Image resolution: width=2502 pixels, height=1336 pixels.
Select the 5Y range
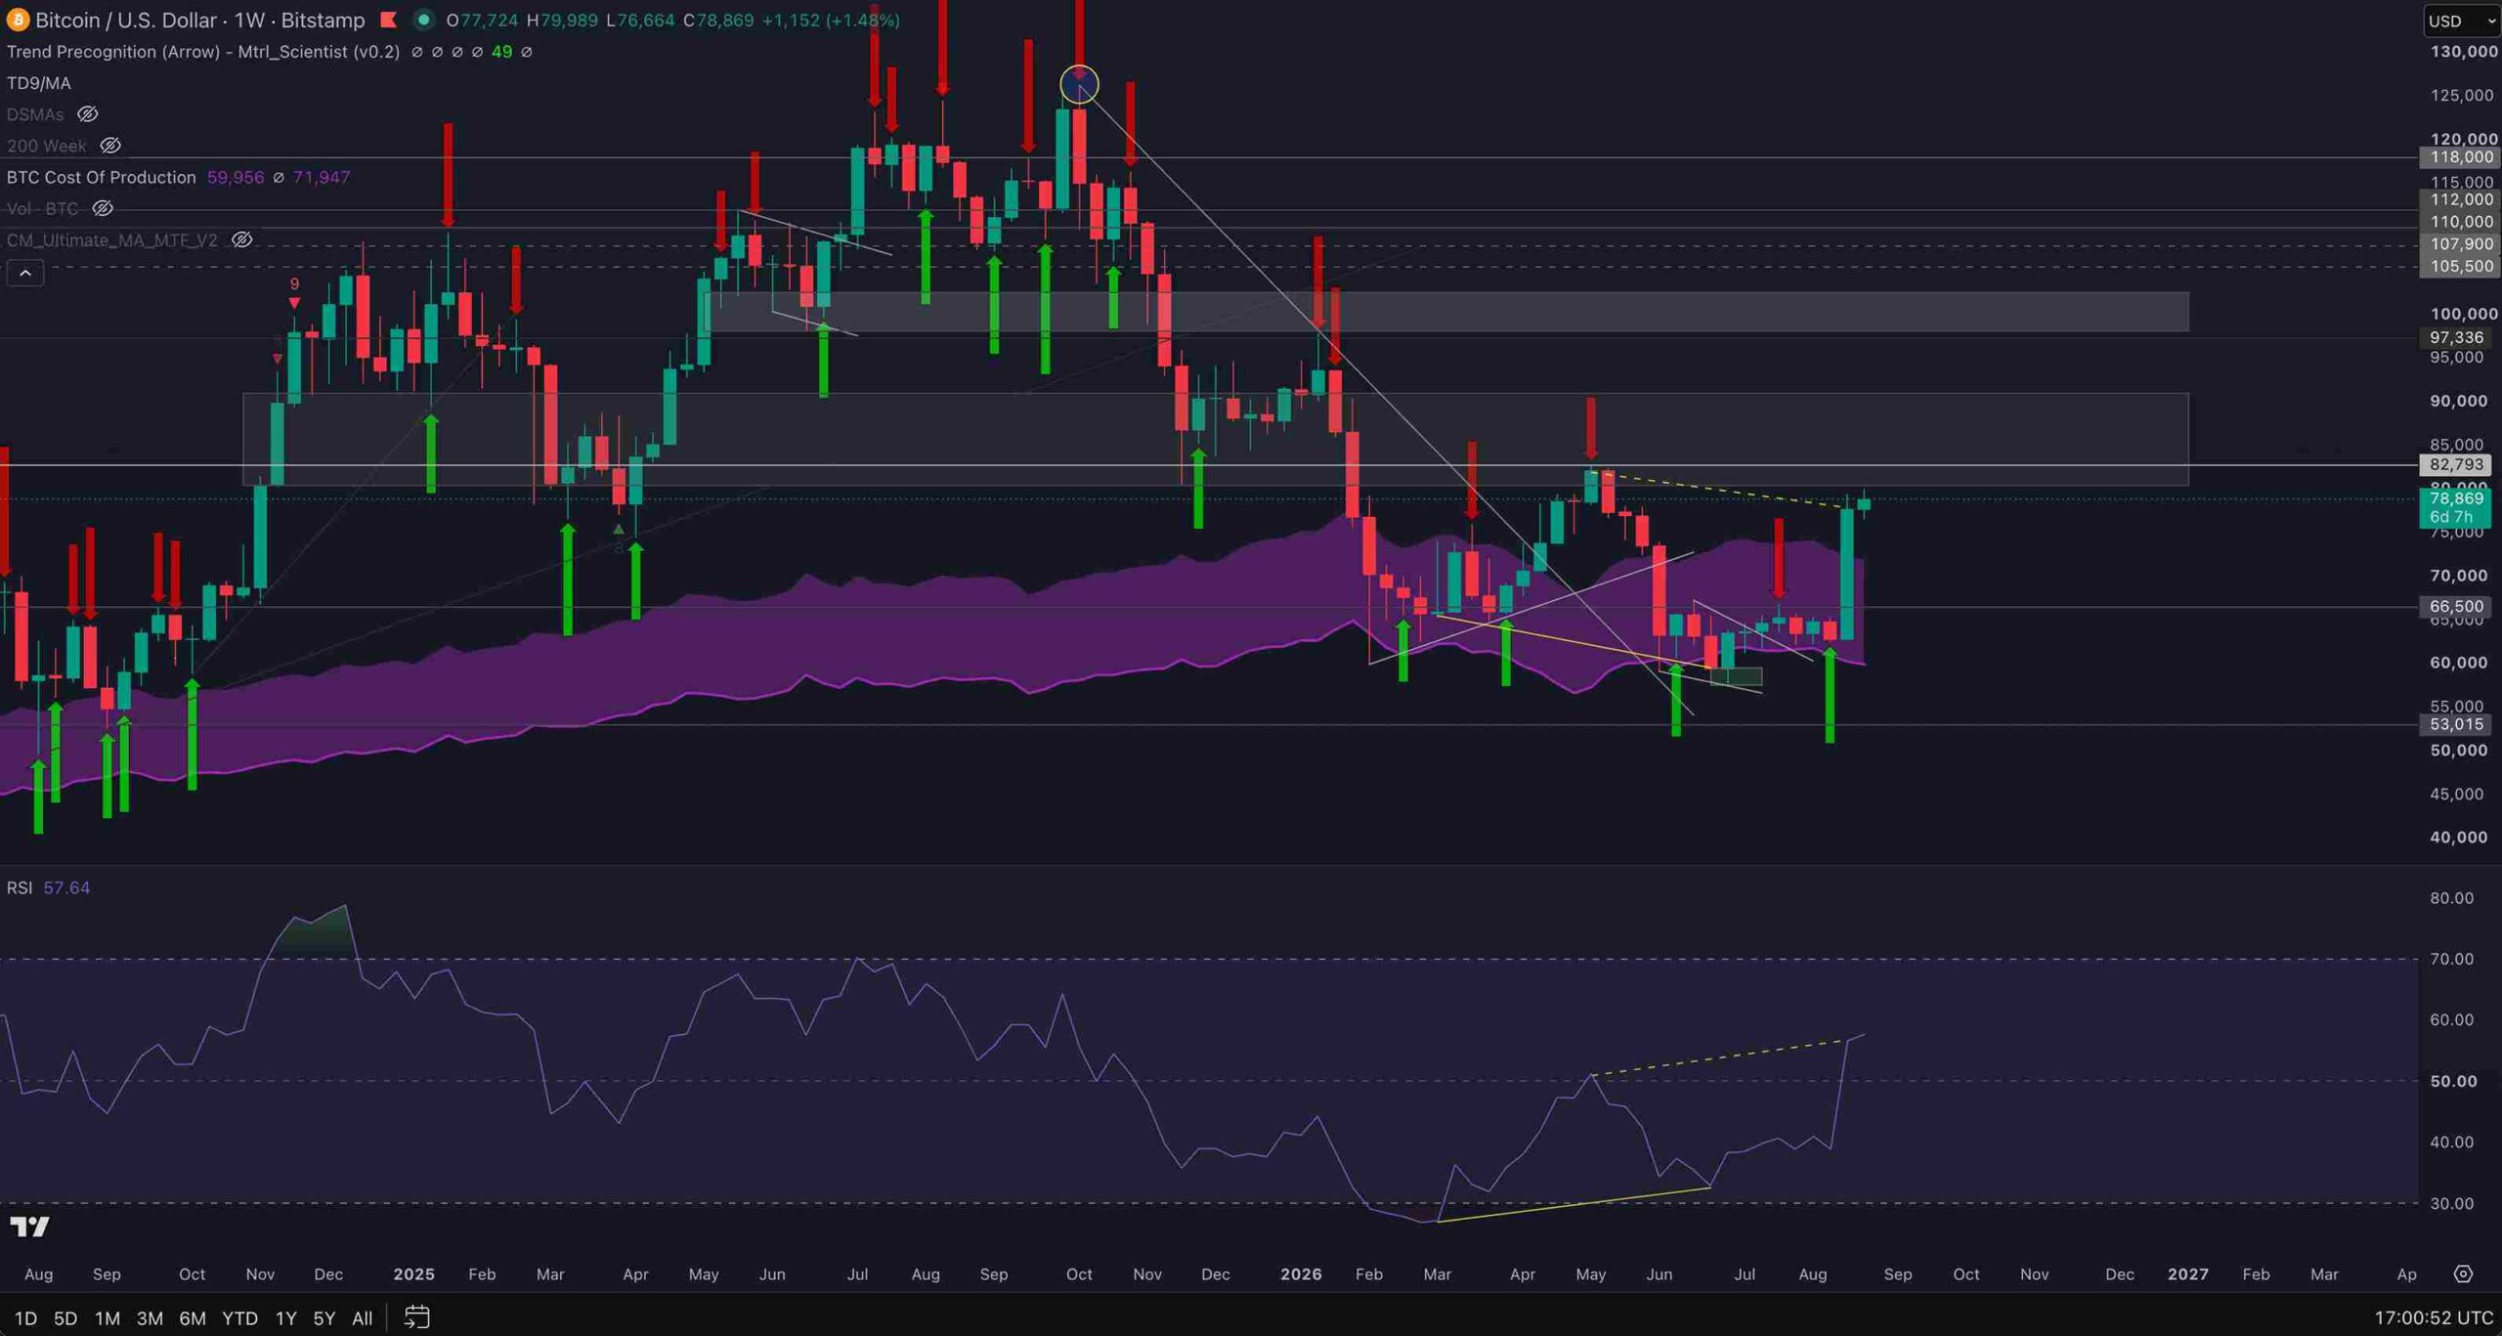click(x=324, y=1318)
